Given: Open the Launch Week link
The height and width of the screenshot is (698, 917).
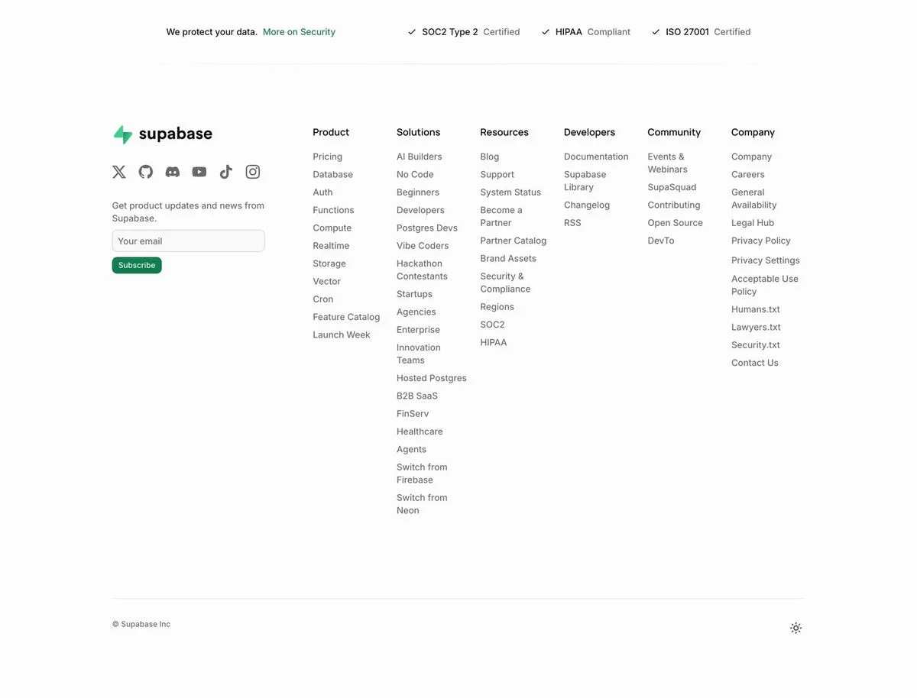Looking at the screenshot, I should pyautogui.click(x=341, y=334).
